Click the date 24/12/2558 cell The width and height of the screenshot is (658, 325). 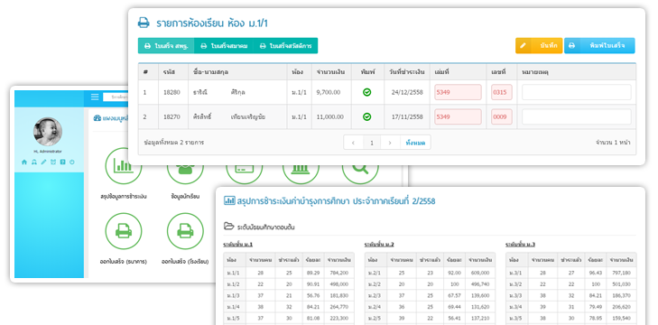coord(407,92)
